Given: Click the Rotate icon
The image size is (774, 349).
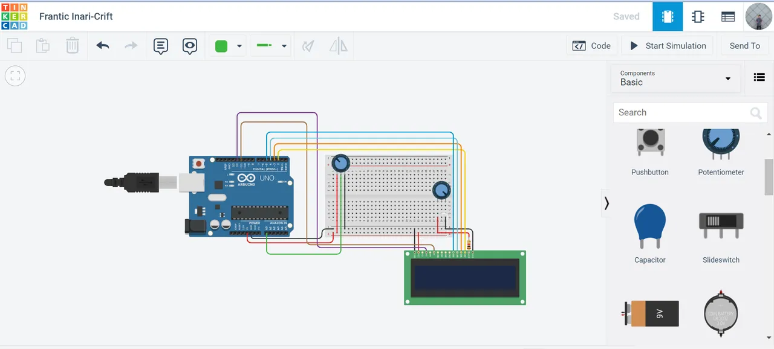Looking at the screenshot, I should coord(308,46).
